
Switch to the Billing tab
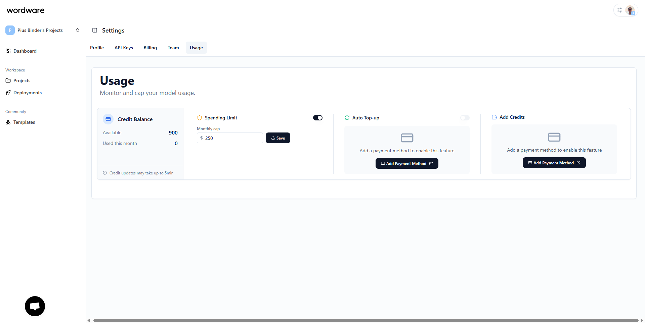click(x=150, y=48)
